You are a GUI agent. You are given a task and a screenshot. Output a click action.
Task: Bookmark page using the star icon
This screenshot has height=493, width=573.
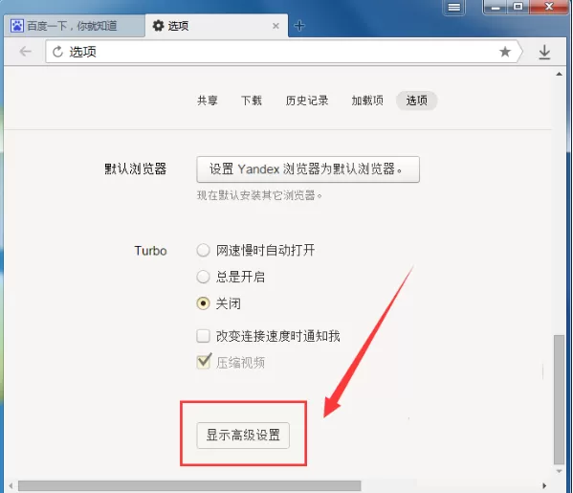pos(505,52)
